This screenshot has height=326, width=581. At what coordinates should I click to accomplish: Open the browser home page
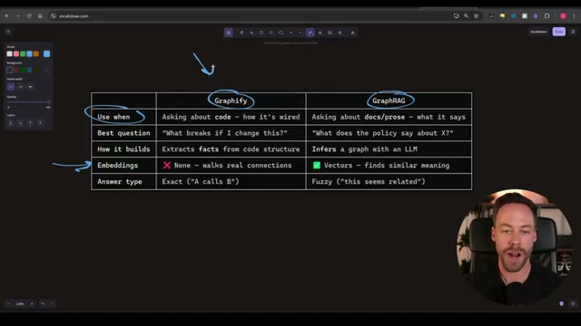pyautogui.click(x=40, y=16)
